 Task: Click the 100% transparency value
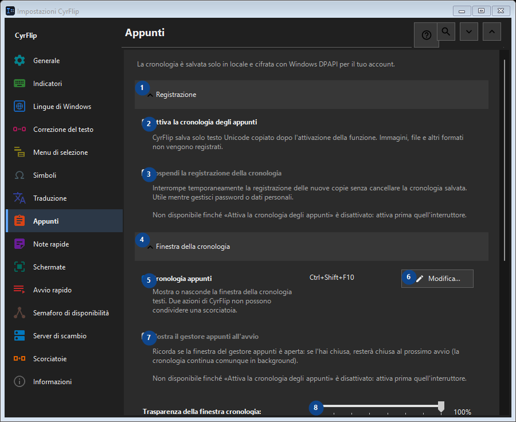point(462,412)
